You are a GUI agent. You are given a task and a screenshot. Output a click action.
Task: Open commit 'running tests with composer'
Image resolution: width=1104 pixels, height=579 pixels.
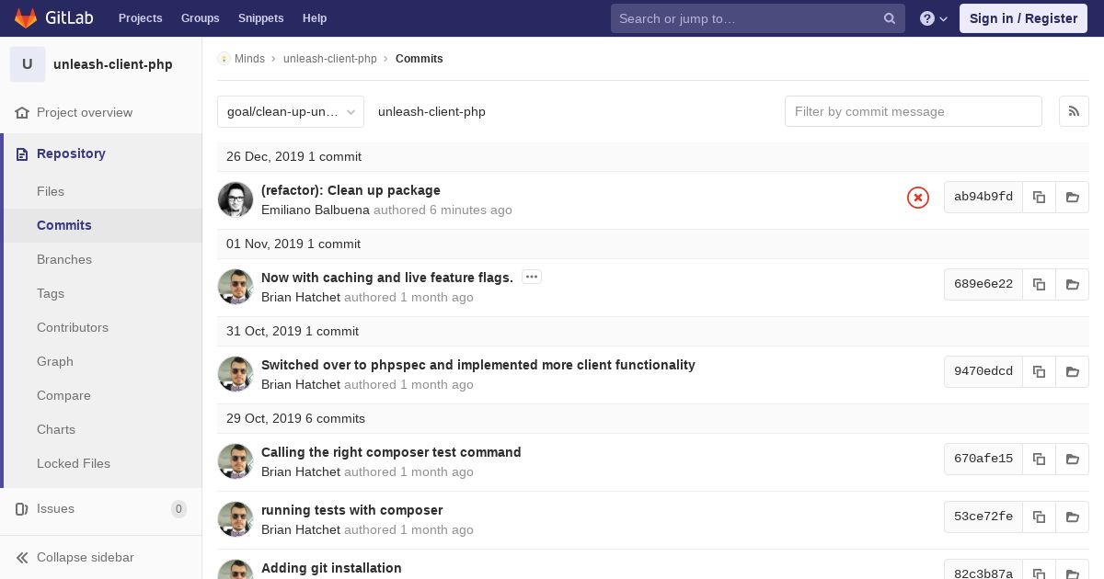(x=352, y=510)
